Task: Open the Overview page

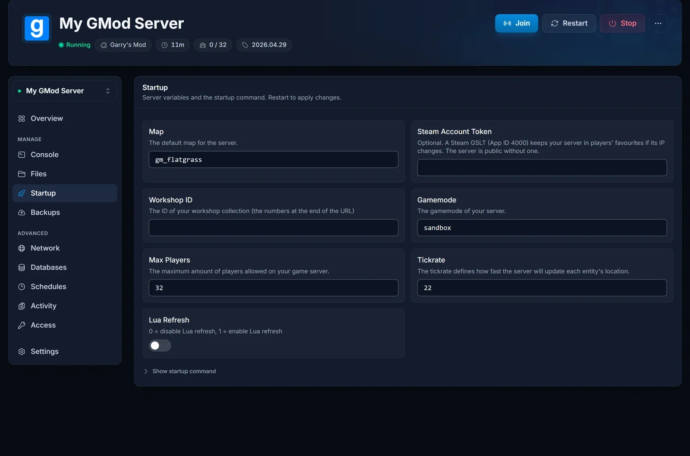Action: pyautogui.click(x=65, y=118)
